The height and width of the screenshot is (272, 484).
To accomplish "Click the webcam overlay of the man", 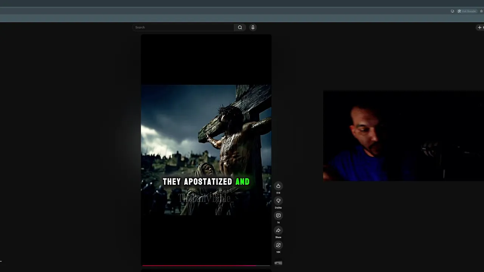I will click(x=403, y=136).
